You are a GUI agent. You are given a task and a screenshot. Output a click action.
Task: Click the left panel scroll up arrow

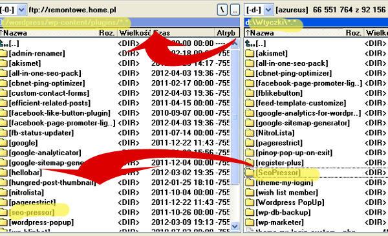(x=235, y=44)
